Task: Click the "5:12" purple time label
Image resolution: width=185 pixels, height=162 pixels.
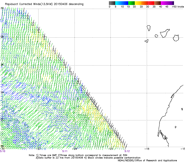Action: click(127, 151)
